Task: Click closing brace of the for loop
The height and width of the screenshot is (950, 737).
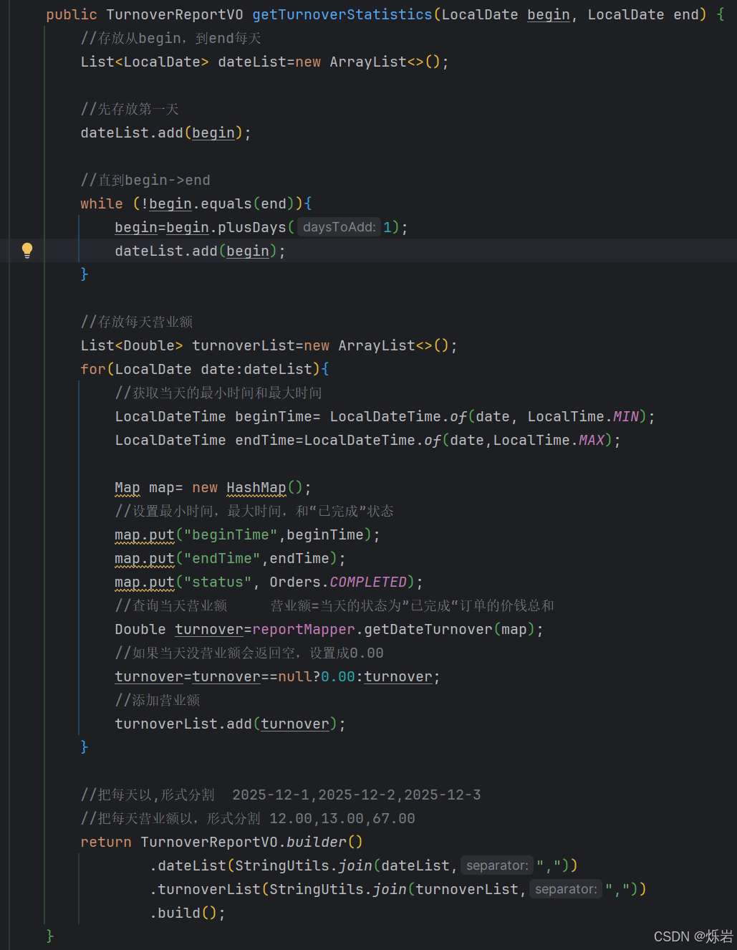Action: point(85,747)
